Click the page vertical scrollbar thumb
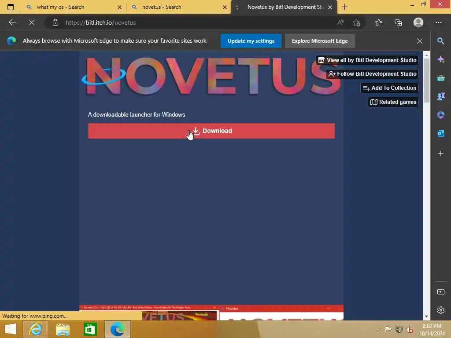This screenshot has height=338, width=451. click(426, 81)
